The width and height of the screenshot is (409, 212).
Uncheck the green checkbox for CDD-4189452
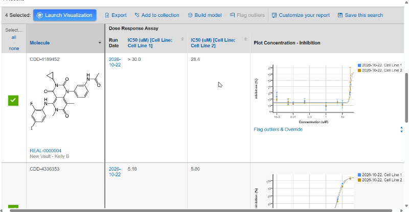tap(13, 101)
